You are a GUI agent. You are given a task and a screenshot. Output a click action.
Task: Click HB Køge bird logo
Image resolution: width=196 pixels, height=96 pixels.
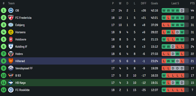[11, 83]
